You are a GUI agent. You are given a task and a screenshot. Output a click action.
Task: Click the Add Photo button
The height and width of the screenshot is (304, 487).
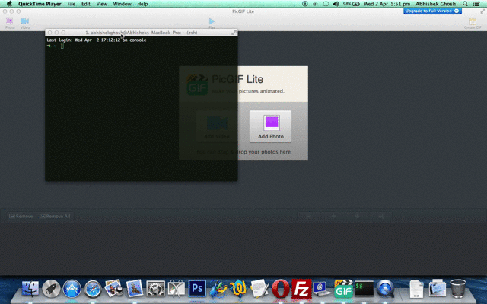(x=271, y=127)
